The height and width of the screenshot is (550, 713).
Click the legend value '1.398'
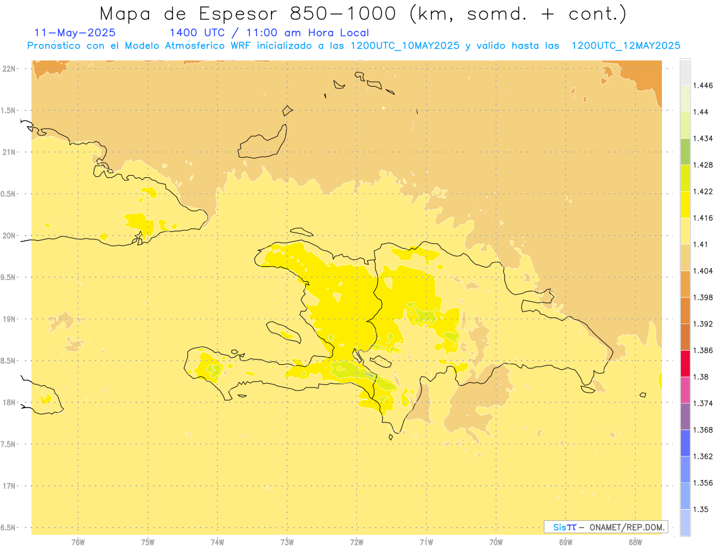coord(703,297)
